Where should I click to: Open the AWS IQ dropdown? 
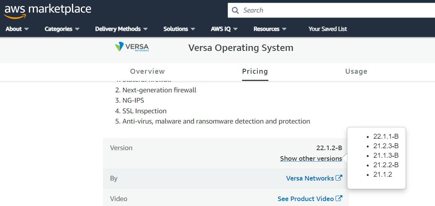(224, 29)
